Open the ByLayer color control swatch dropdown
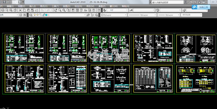Viewport: 217px width, 109px height. (x=114, y=15)
